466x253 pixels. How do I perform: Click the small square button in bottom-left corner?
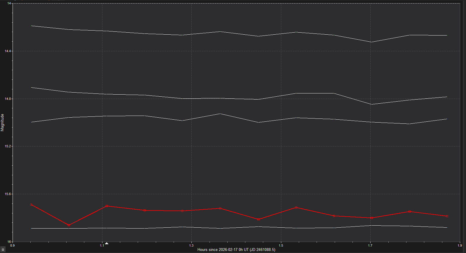(x=3, y=250)
